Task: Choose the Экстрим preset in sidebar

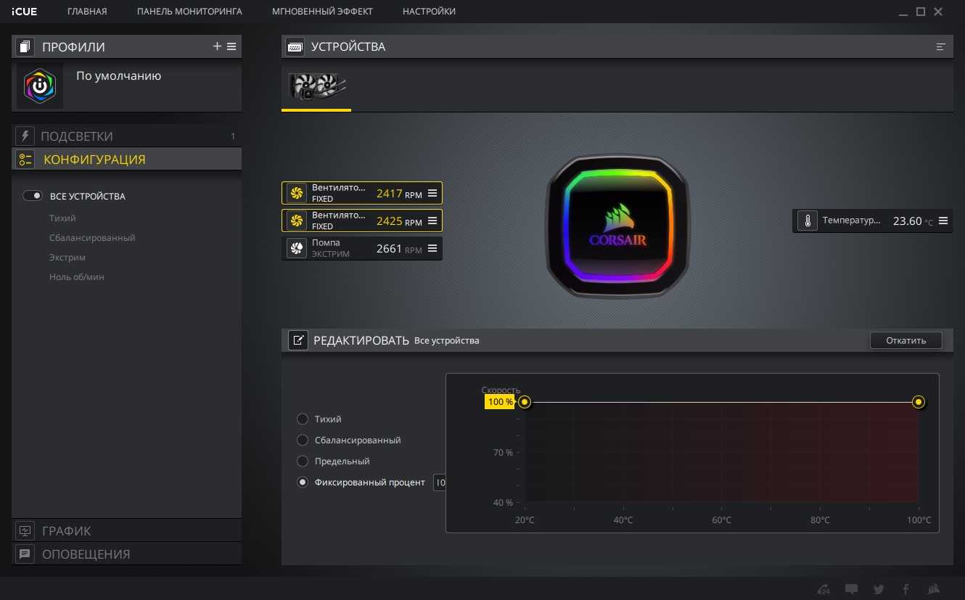Action: pyautogui.click(x=67, y=258)
